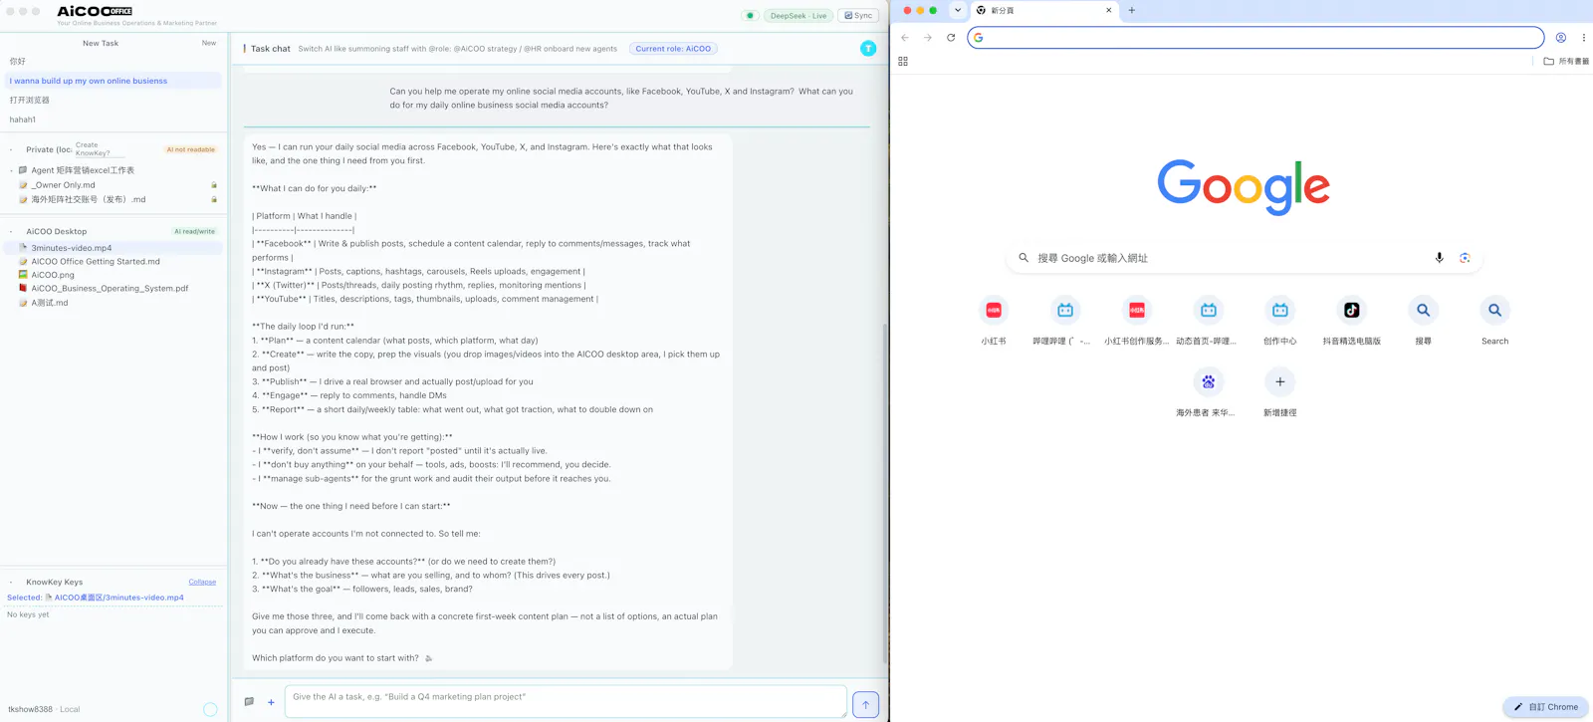1593x722 pixels.
Task: Click the Give the AI a task input
Action: 566,702
